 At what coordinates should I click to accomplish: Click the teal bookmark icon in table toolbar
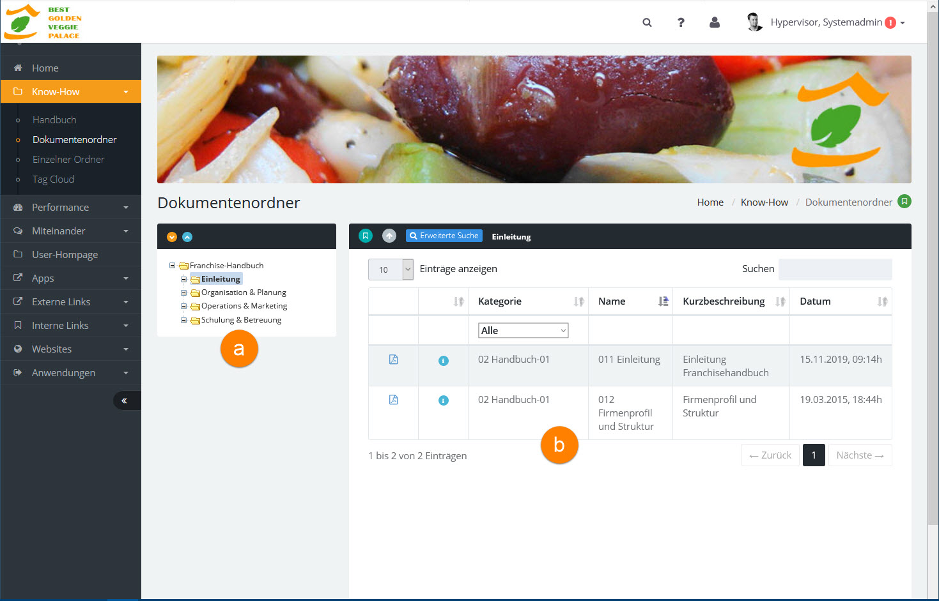(366, 236)
